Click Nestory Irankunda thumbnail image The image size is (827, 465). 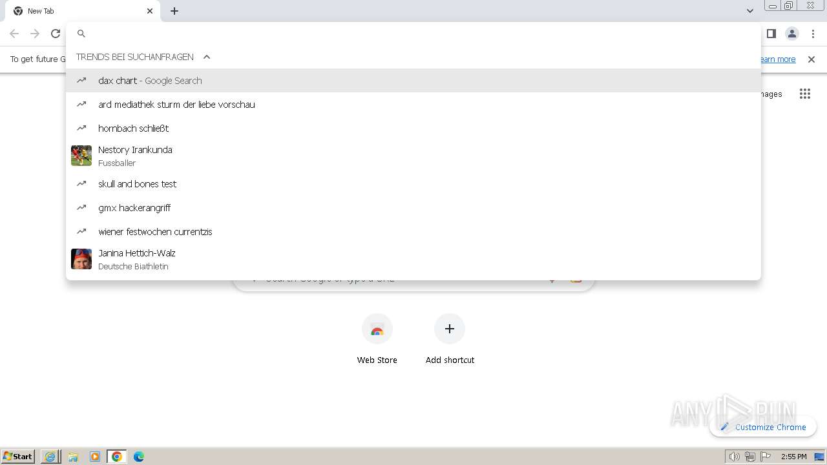click(81, 156)
